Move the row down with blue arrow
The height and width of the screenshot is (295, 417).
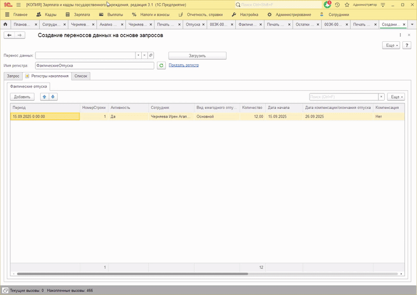pos(53,97)
